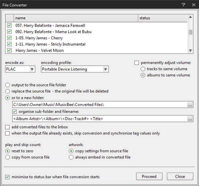Open the filename template editor browse button
The height and width of the screenshot is (186, 199).
pos(190,119)
